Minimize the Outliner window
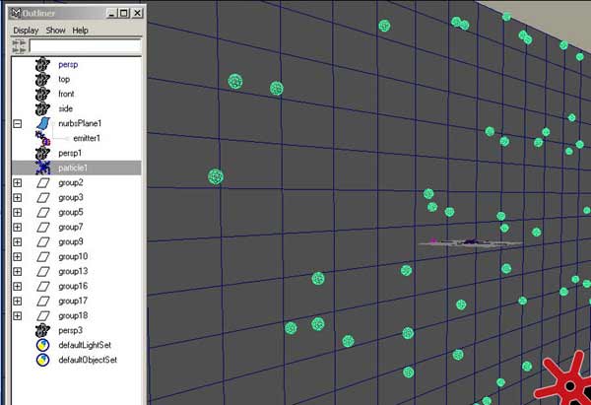 pyautogui.click(x=111, y=13)
